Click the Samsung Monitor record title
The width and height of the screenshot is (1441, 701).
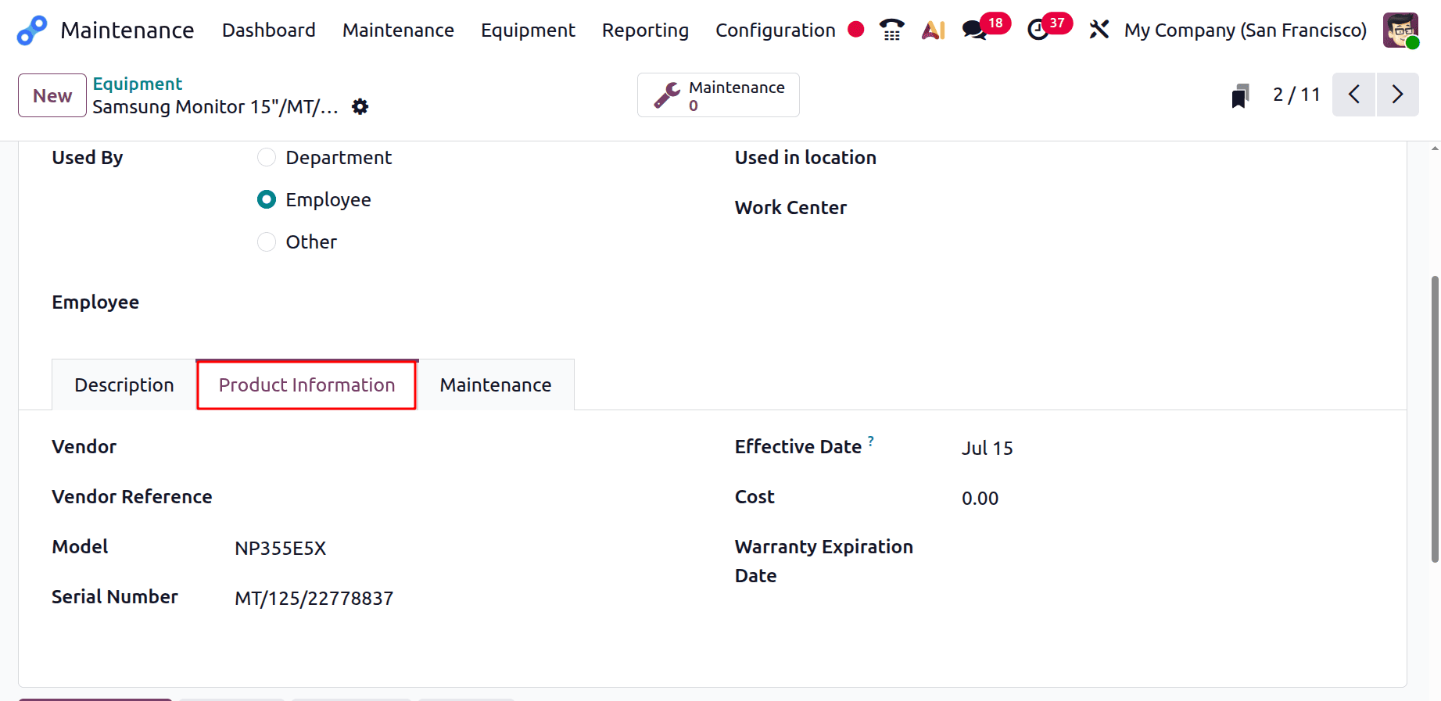click(215, 106)
